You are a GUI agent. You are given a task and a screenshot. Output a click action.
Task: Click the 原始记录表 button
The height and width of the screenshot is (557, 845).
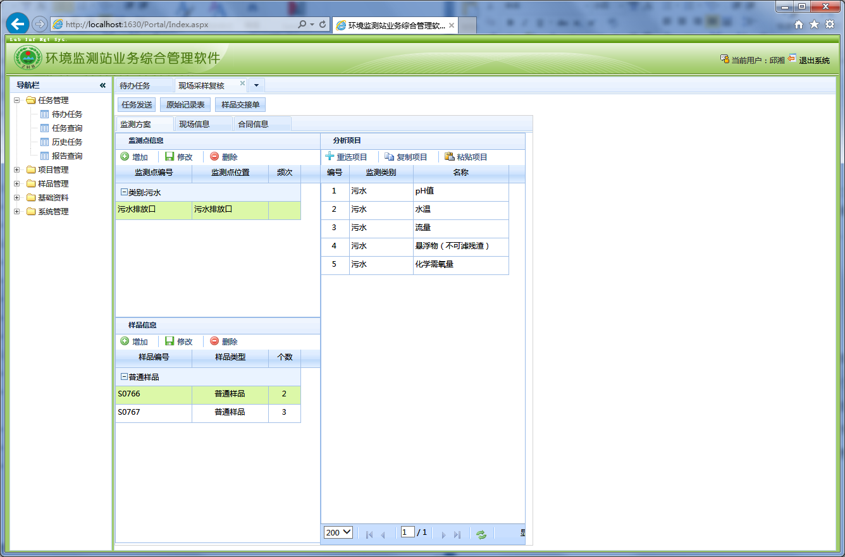click(185, 105)
